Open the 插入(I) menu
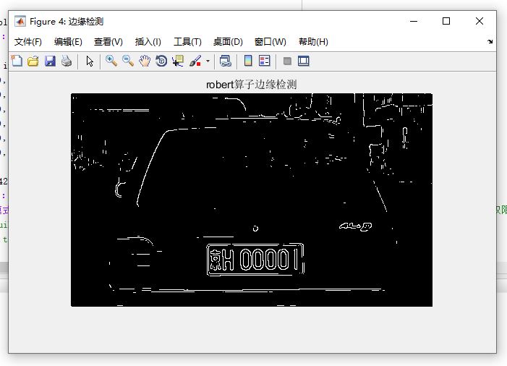This screenshot has height=366, width=507. tap(148, 42)
